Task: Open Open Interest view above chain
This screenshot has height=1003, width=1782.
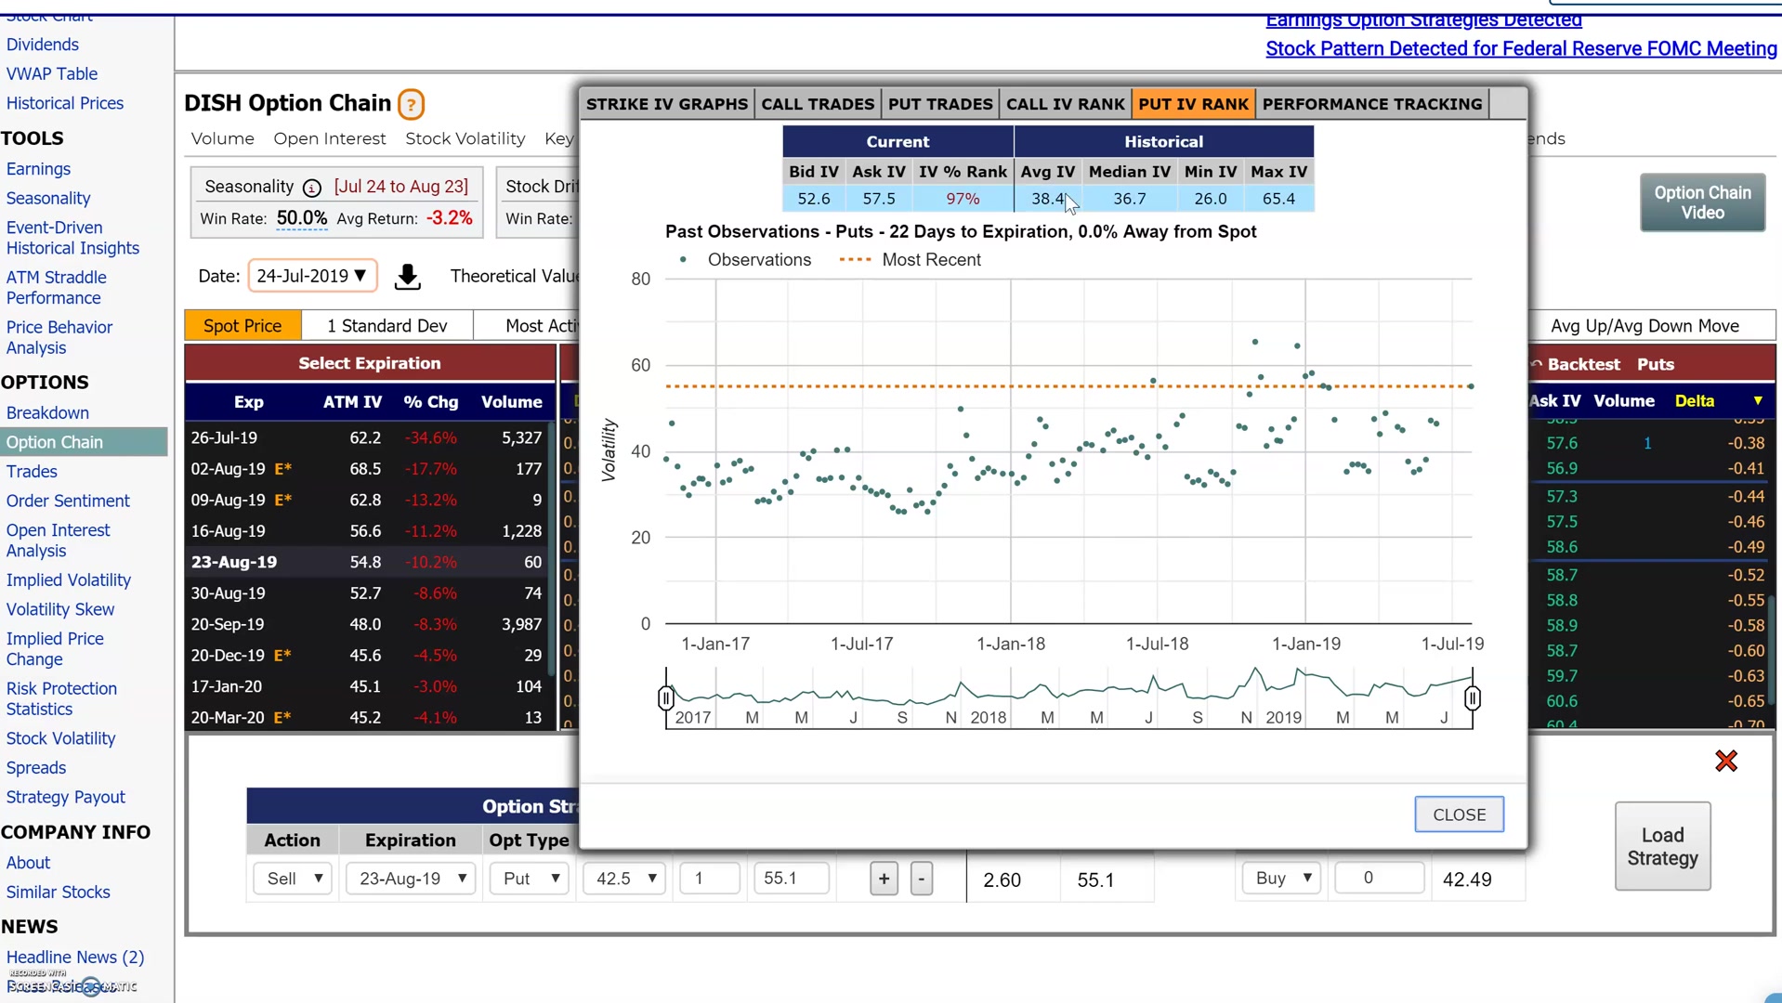Action: (330, 139)
